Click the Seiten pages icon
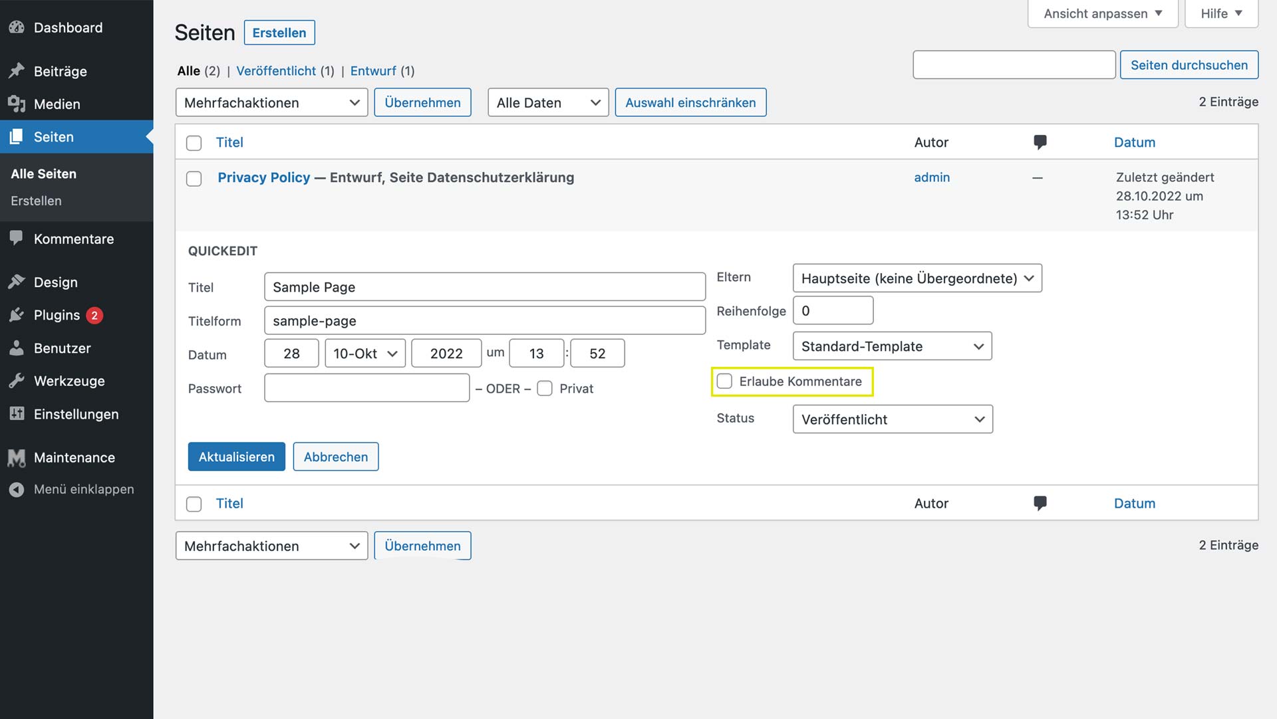The image size is (1277, 719). [17, 137]
